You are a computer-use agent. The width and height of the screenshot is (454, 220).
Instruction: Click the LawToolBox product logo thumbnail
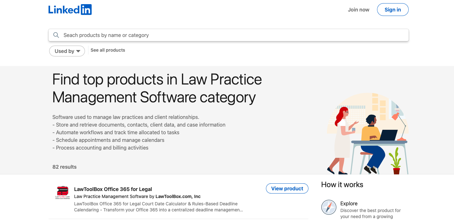(63, 193)
